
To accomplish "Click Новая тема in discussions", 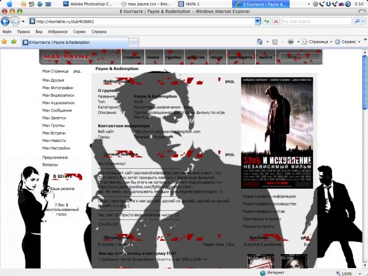I will point(214,244).
